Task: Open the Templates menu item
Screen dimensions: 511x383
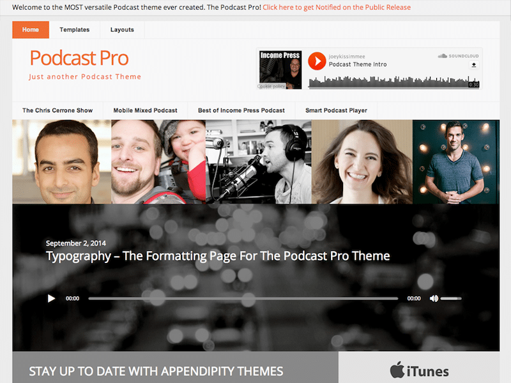Action: (75, 29)
